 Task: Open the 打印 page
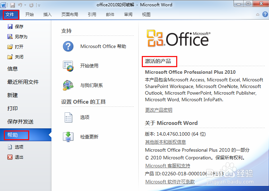13,109
